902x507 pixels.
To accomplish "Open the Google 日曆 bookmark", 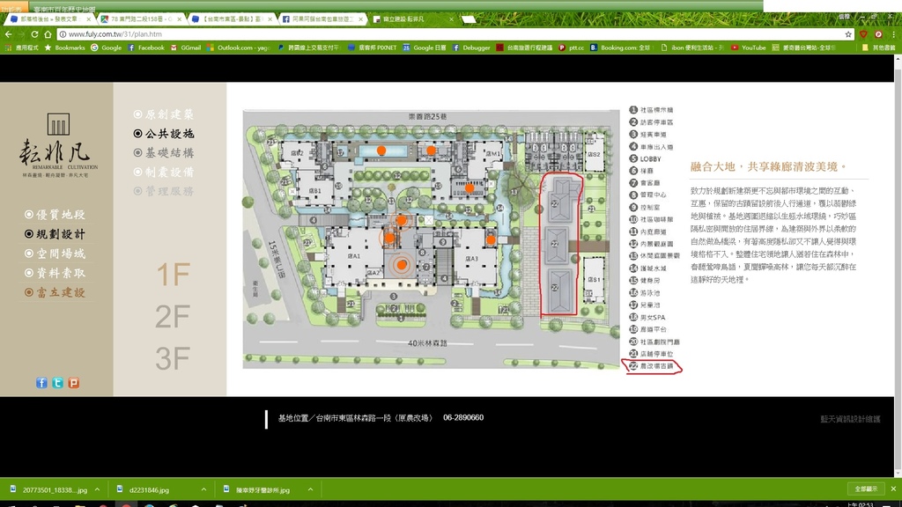I will 425,48.
